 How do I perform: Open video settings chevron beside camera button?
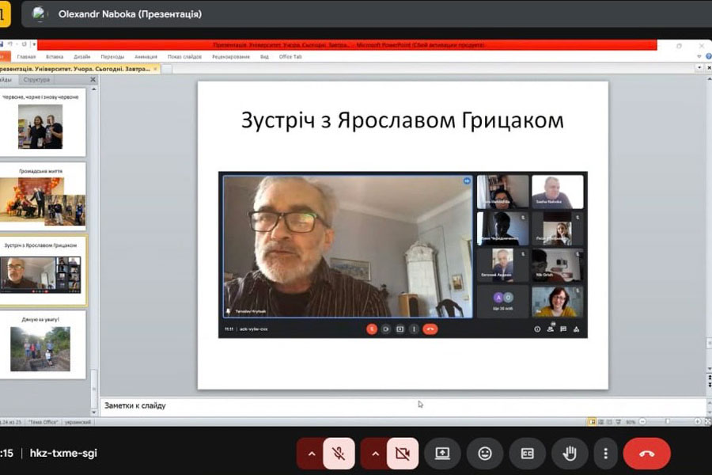pos(375,453)
